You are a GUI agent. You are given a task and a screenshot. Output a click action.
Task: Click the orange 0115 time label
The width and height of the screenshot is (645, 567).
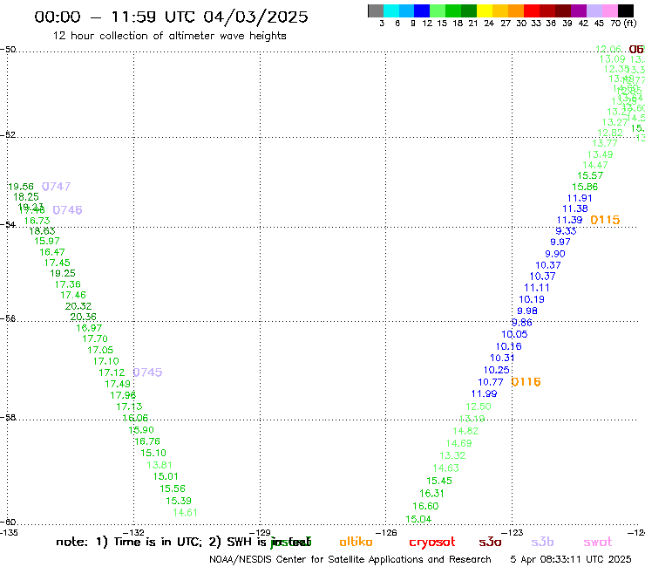tap(605, 220)
